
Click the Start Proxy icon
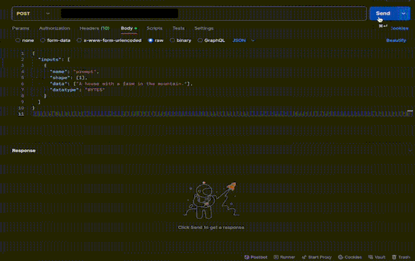coord(304,257)
